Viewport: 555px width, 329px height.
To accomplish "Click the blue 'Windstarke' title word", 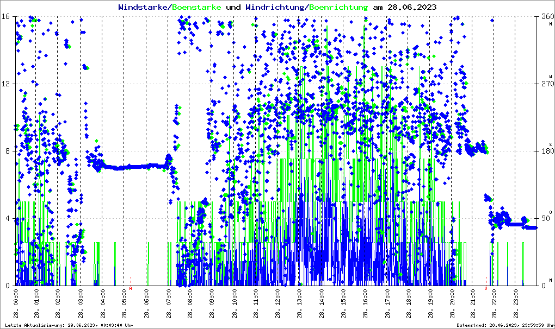I will click(x=143, y=7).
